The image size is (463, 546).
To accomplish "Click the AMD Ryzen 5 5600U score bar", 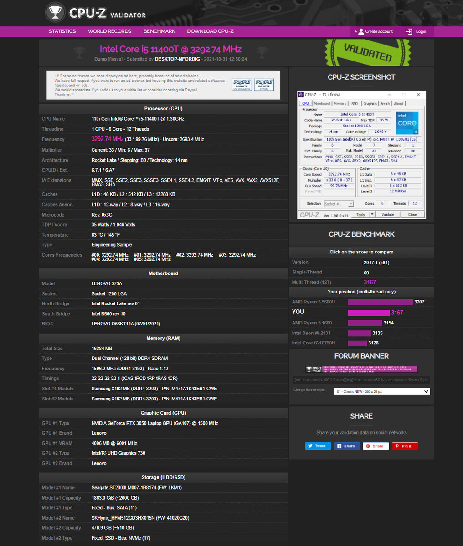I will coord(380,302).
